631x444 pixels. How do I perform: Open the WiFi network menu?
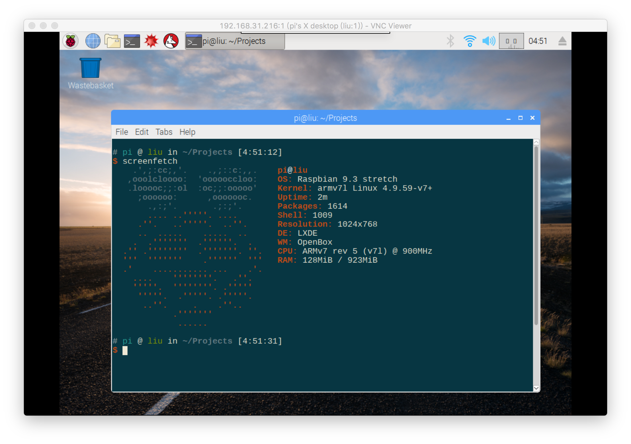470,41
